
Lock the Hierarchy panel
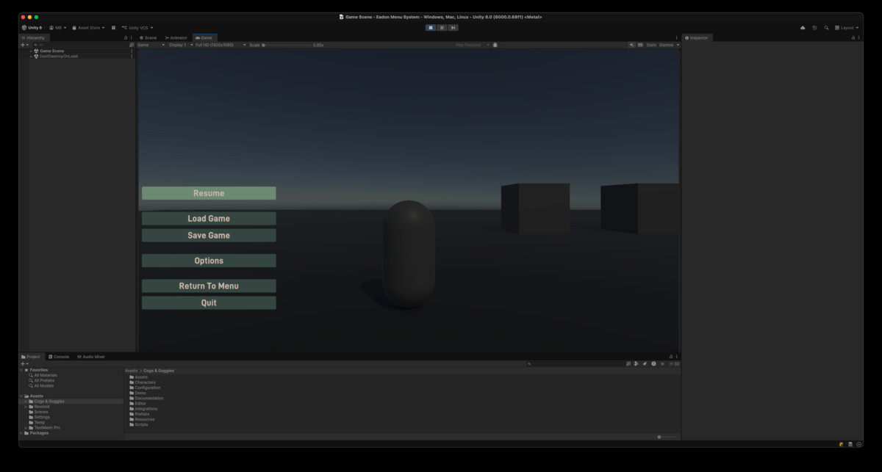click(126, 37)
